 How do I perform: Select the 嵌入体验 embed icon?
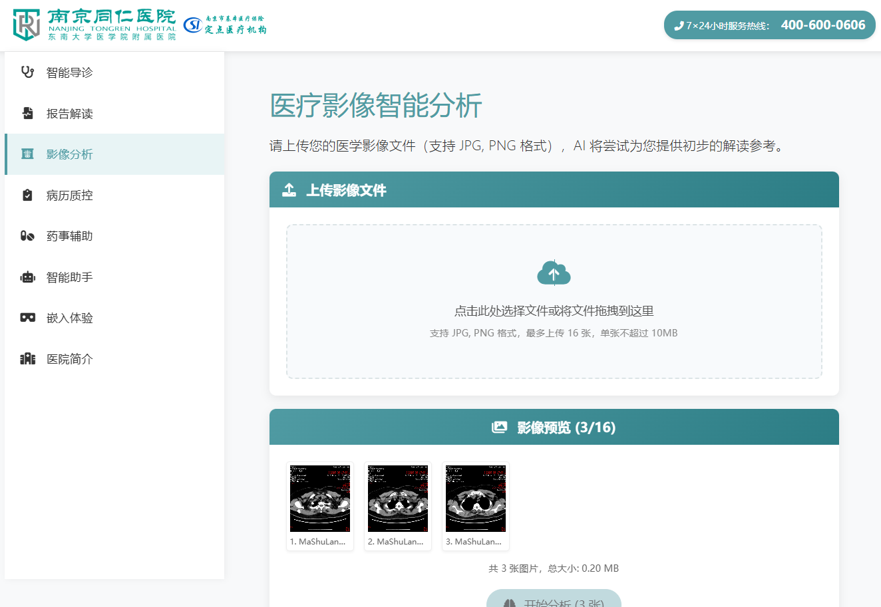click(x=27, y=318)
